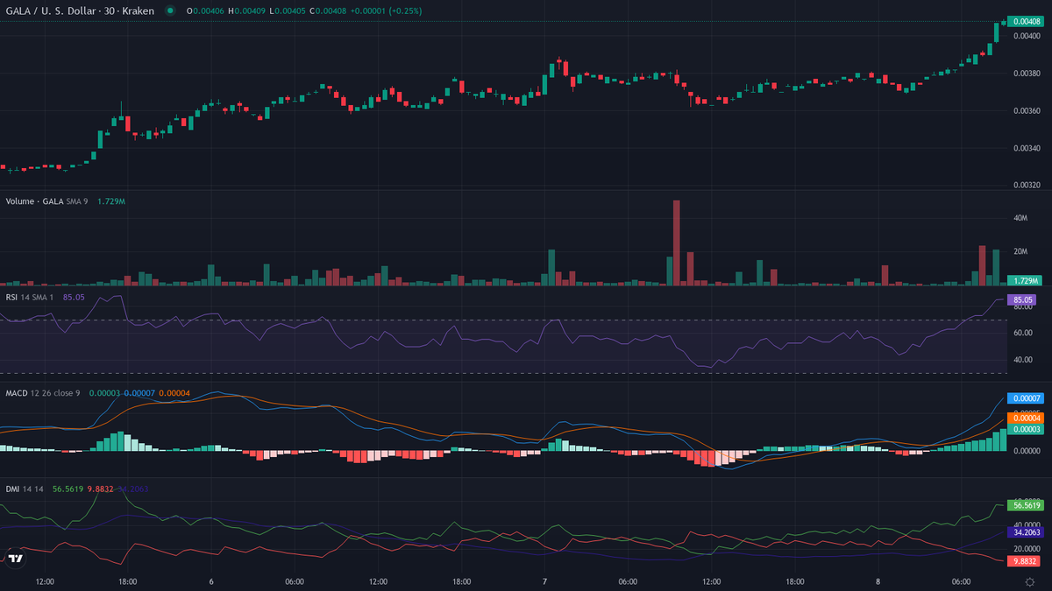Click the 20.0000 DMI axis label

click(x=1027, y=548)
